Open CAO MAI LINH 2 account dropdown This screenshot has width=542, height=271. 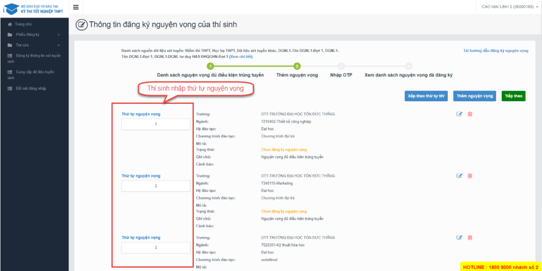point(510,7)
